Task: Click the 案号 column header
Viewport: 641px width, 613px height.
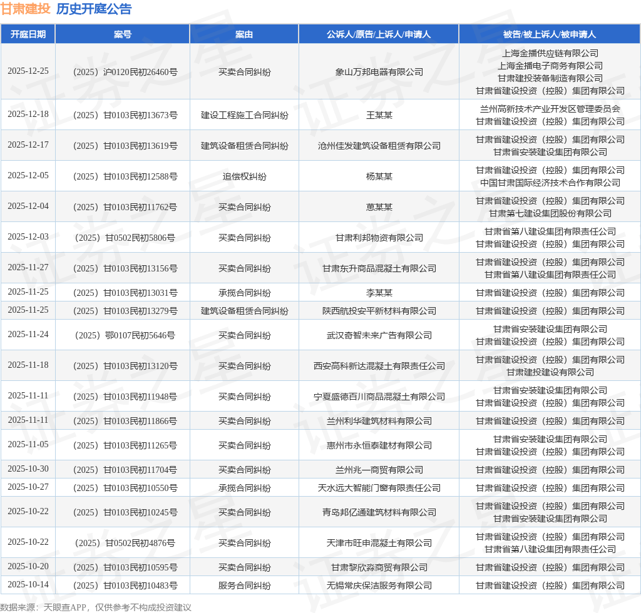Action: point(122,34)
